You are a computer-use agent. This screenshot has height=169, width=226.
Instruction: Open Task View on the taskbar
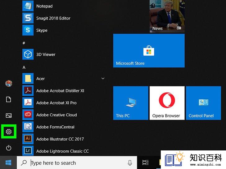click(x=145, y=162)
